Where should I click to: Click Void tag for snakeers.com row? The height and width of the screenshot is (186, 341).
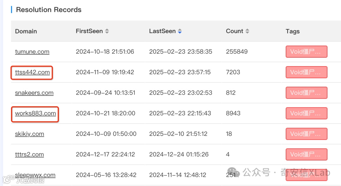(306, 93)
